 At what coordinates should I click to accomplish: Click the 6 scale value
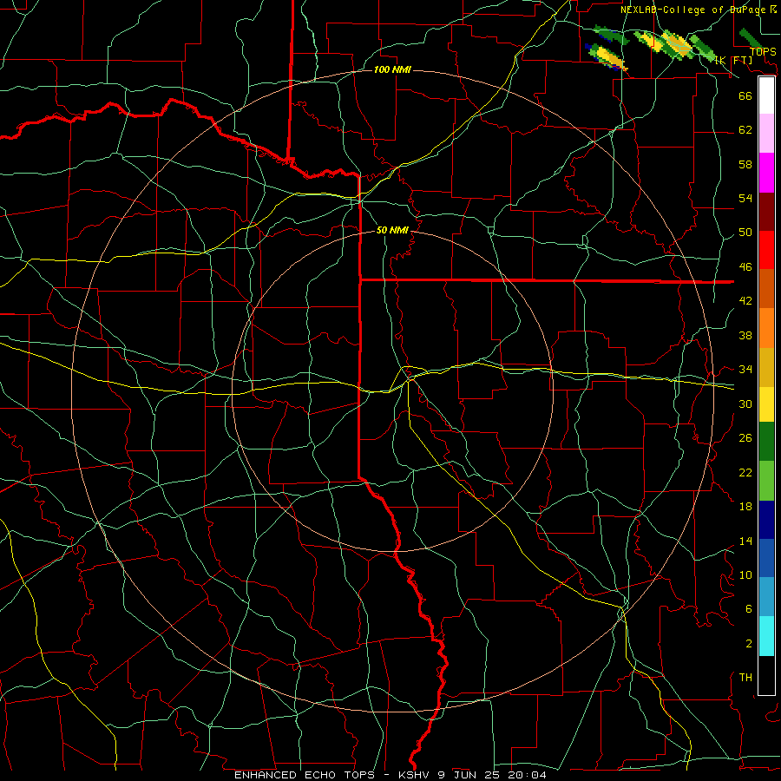(748, 609)
